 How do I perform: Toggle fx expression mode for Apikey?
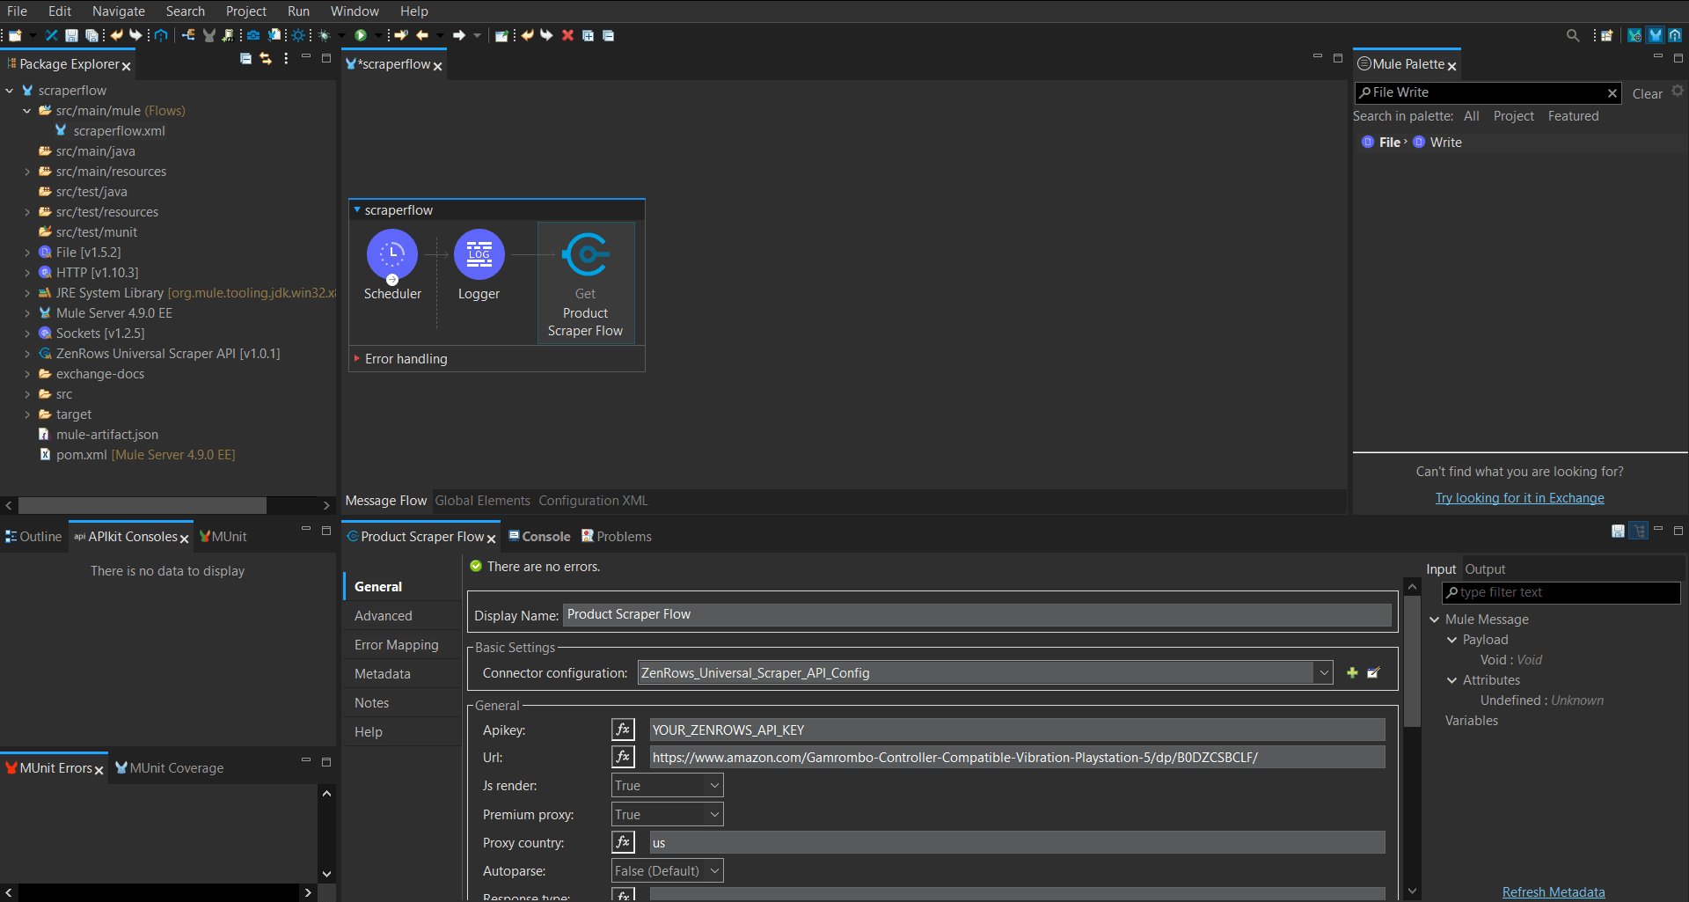(623, 730)
